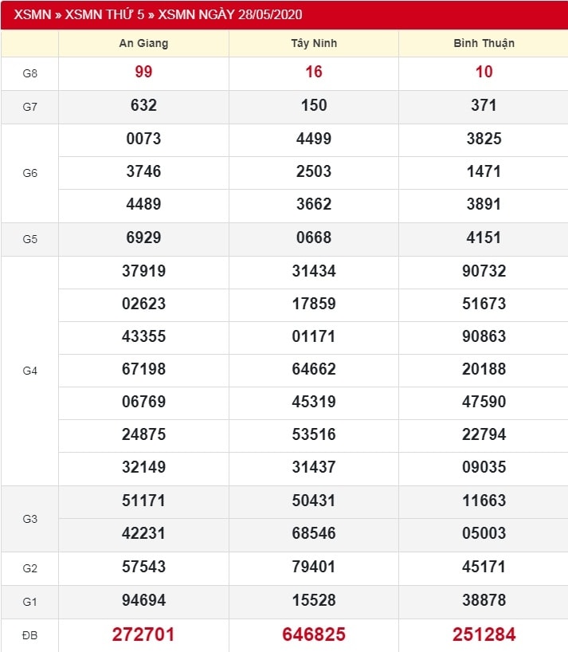Image resolution: width=568 pixels, height=652 pixels.
Task: Click An Giang G8 result 99
Action: pyautogui.click(x=143, y=73)
